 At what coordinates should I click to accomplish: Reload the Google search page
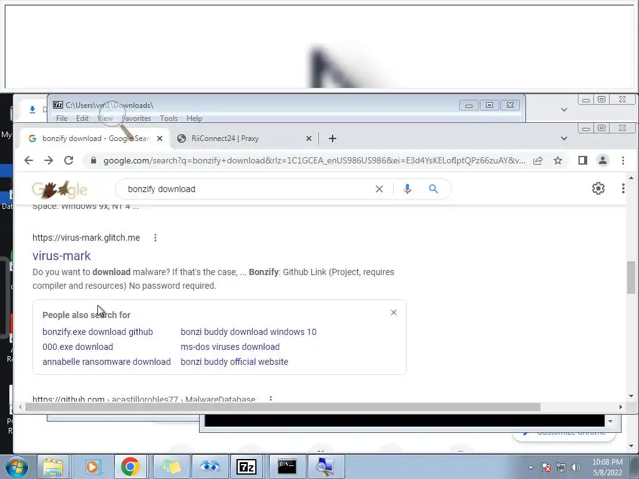pyautogui.click(x=69, y=160)
